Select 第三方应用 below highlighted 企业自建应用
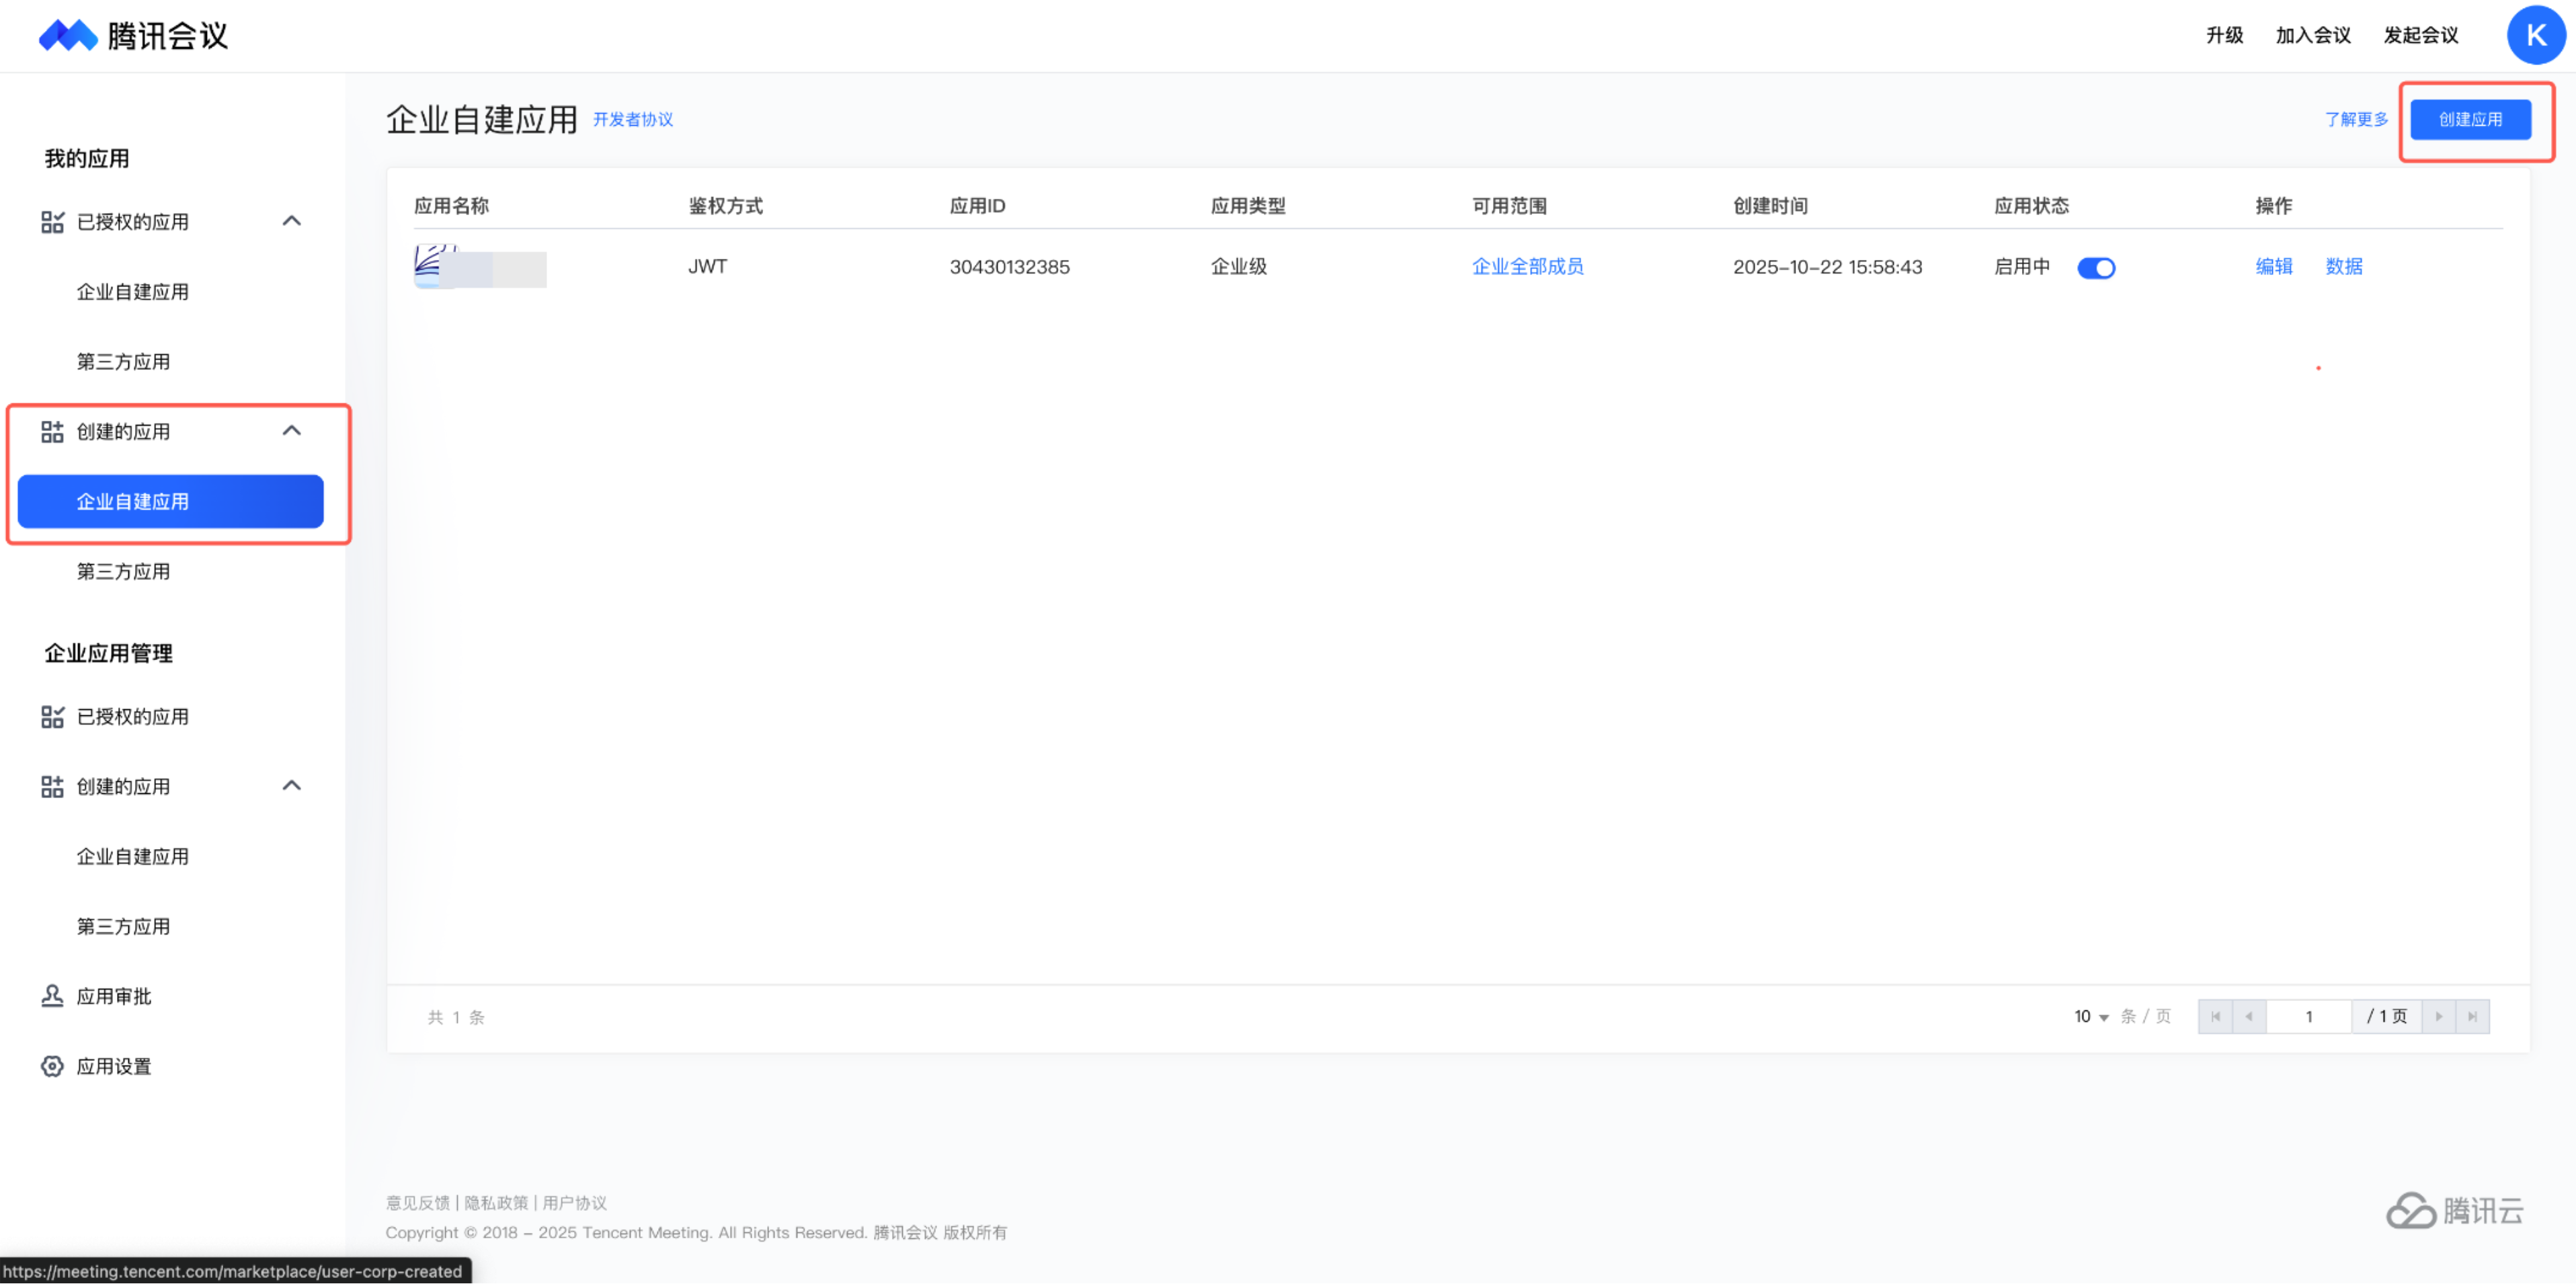This screenshot has width=2576, height=1284. coord(123,572)
